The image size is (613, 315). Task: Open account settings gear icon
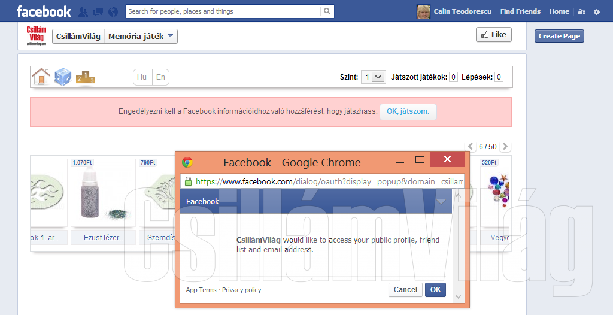coord(597,12)
